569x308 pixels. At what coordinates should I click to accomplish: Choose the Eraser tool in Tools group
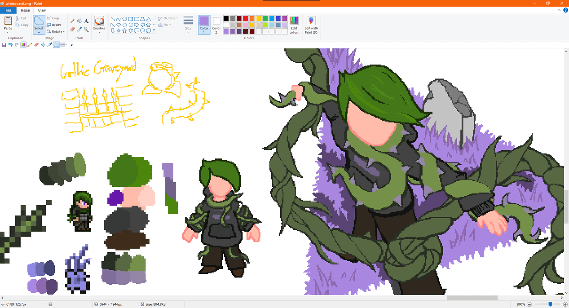pos(72,29)
